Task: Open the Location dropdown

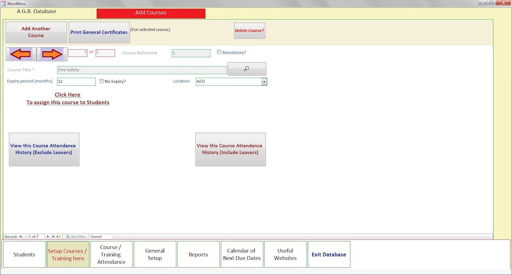Action: 264,81
